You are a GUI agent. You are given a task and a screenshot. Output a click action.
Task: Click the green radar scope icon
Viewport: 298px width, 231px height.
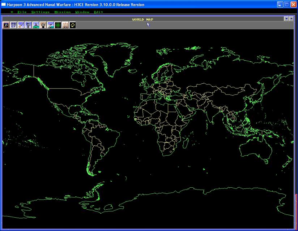coord(58,25)
